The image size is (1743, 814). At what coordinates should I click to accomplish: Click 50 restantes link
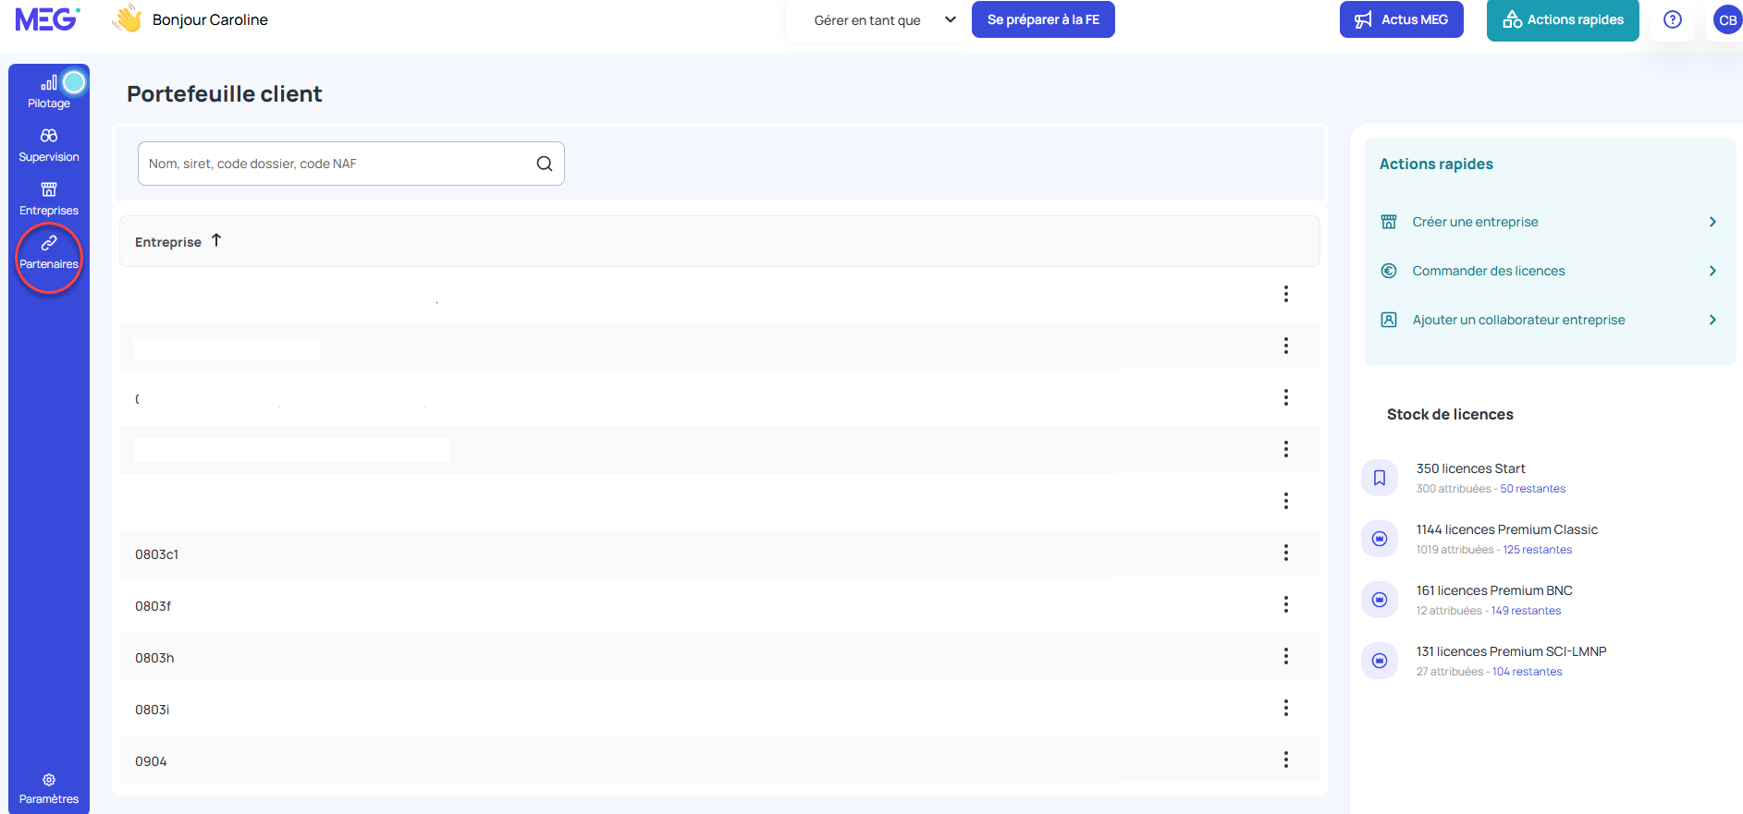1532,489
